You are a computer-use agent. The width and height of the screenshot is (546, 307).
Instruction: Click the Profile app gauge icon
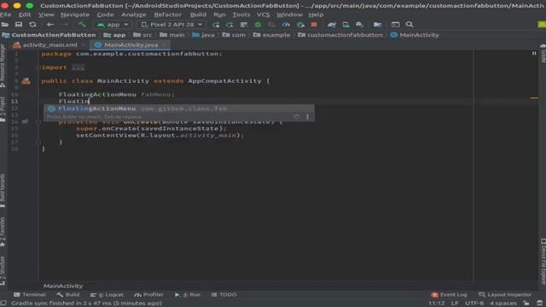click(x=286, y=25)
